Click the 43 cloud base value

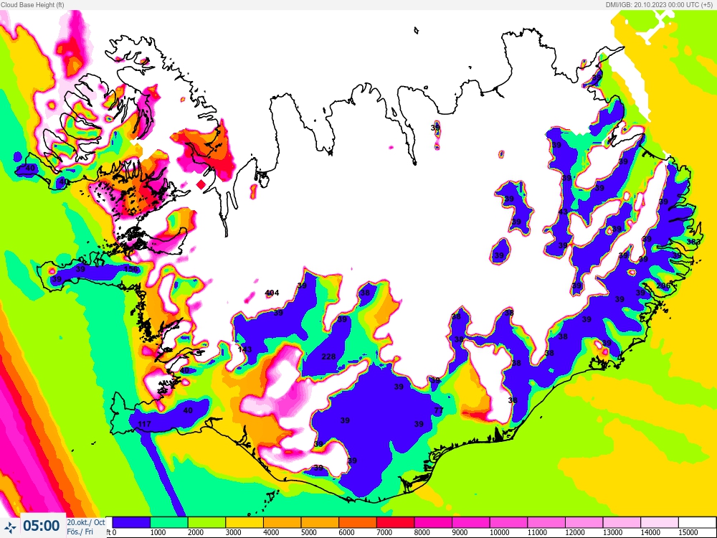point(563,212)
